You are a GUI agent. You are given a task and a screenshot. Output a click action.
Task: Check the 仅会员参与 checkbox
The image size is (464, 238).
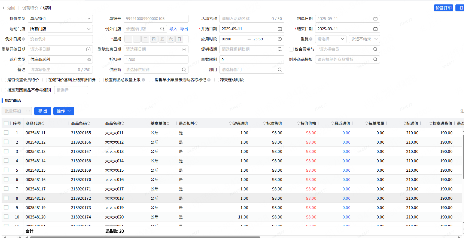click(x=291, y=49)
